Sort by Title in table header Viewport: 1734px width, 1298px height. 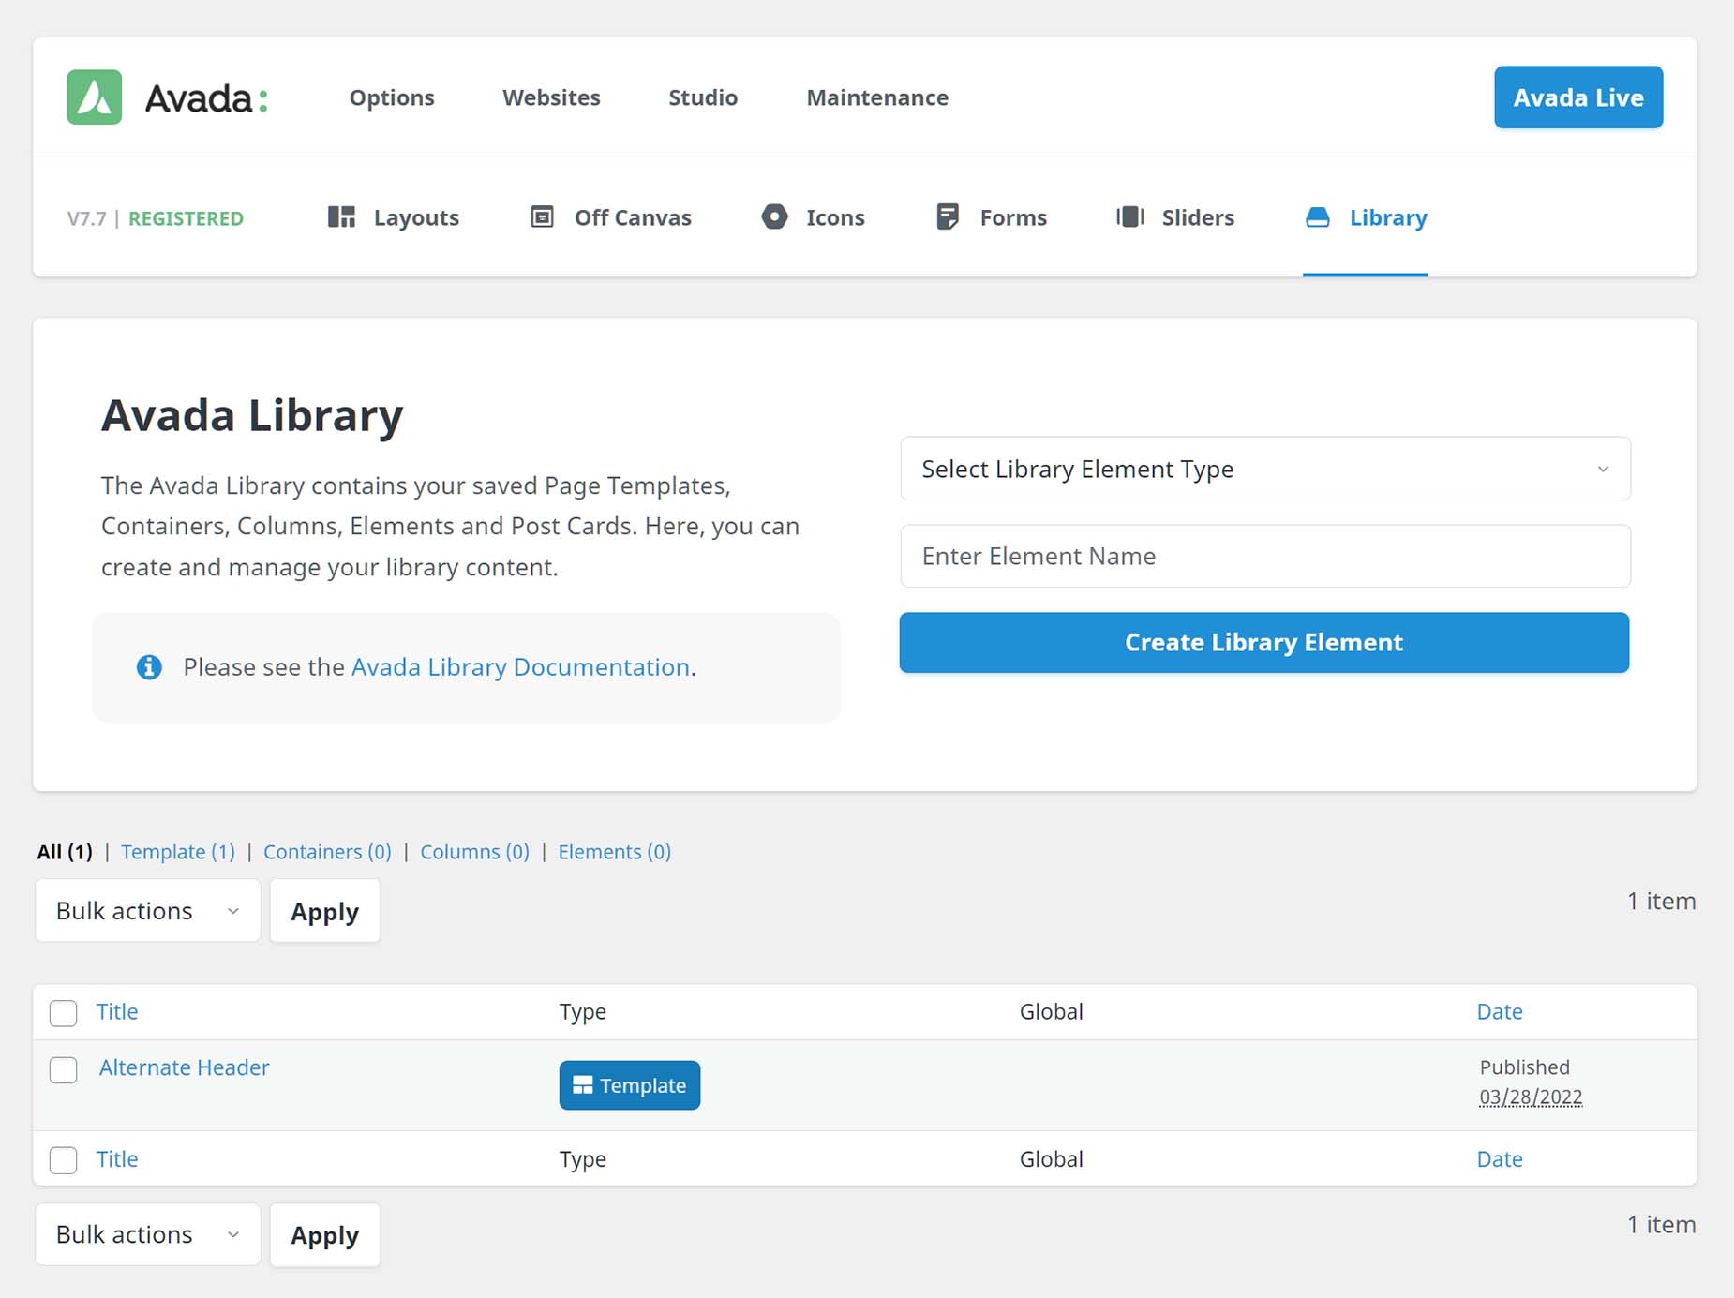click(117, 1011)
